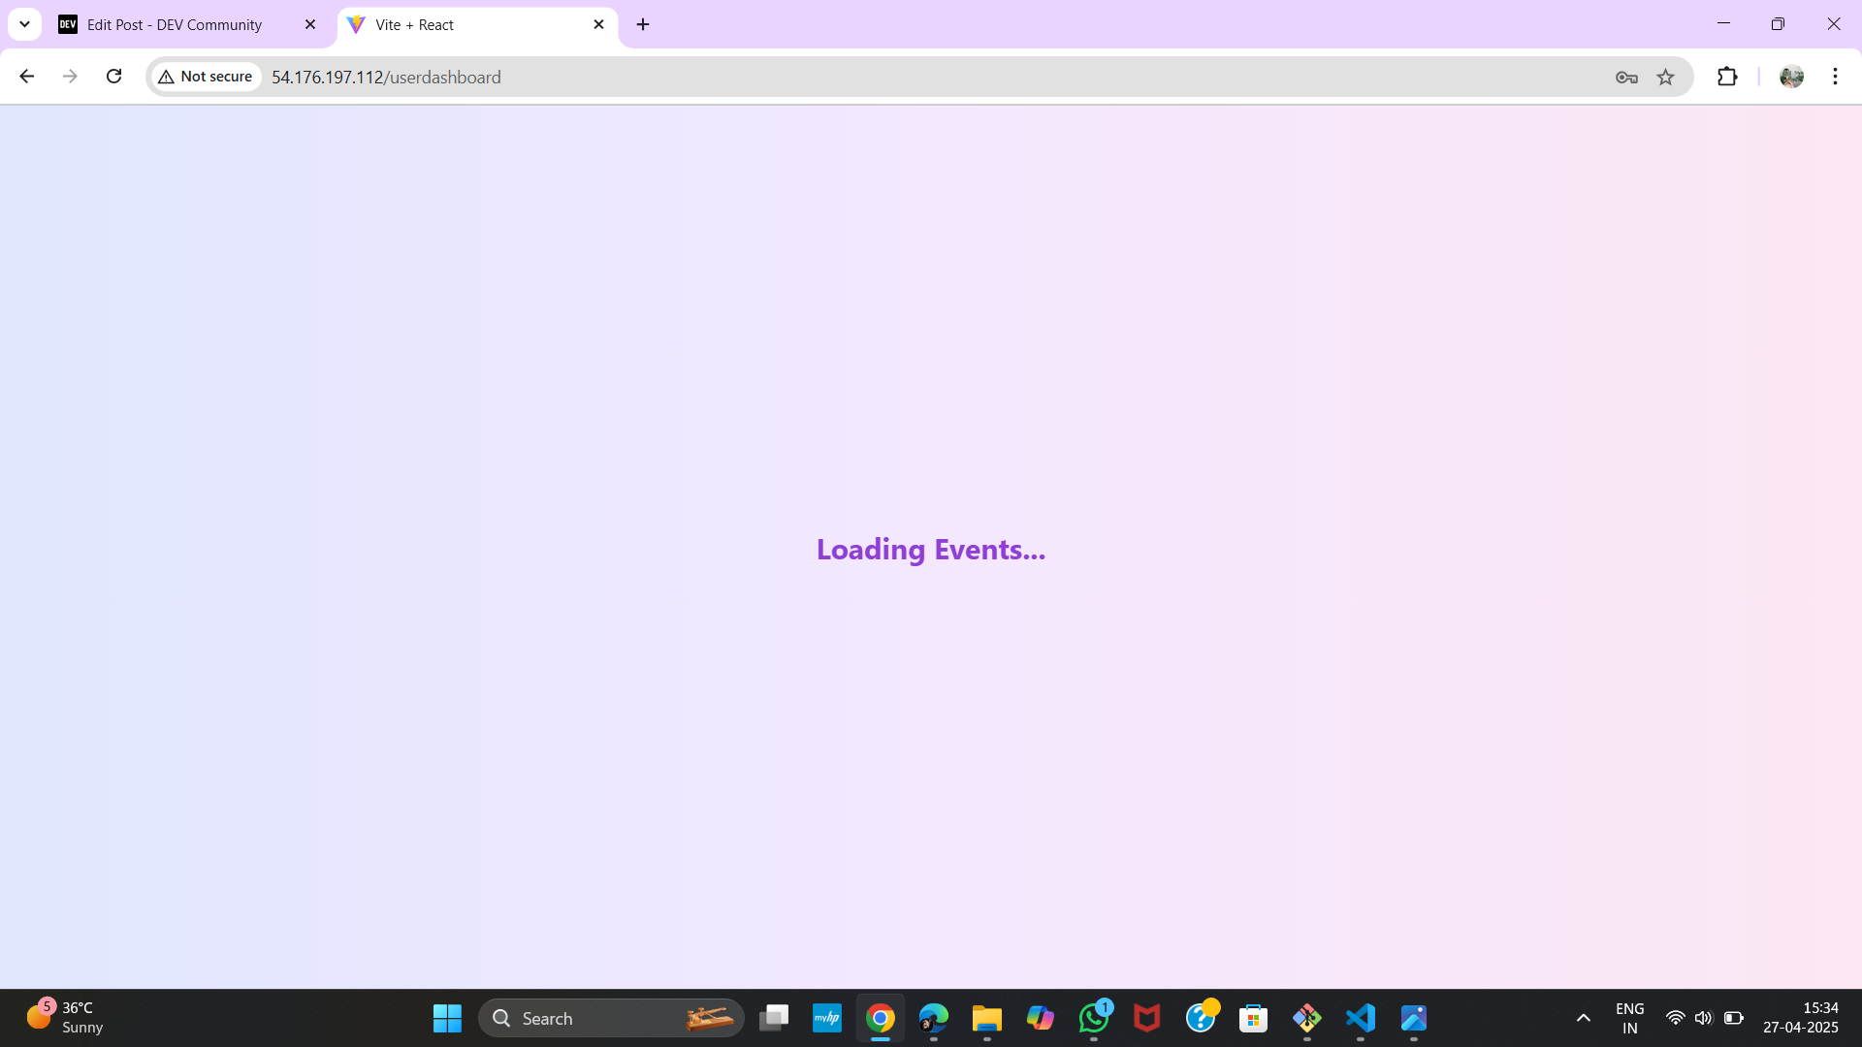Open Task View in the taskbar
This screenshot has height=1047, width=1862.
(774, 1018)
